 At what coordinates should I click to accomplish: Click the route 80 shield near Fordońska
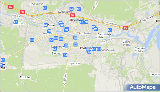coord(125,28)
